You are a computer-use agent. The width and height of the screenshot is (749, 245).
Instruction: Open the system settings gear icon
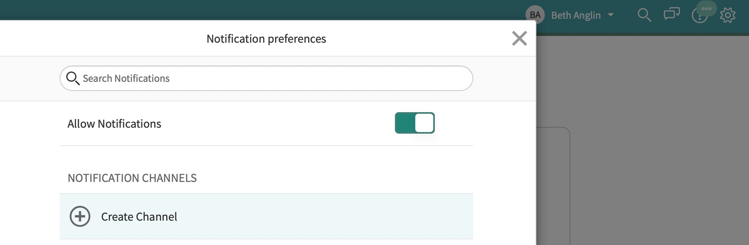(x=727, y=16)
